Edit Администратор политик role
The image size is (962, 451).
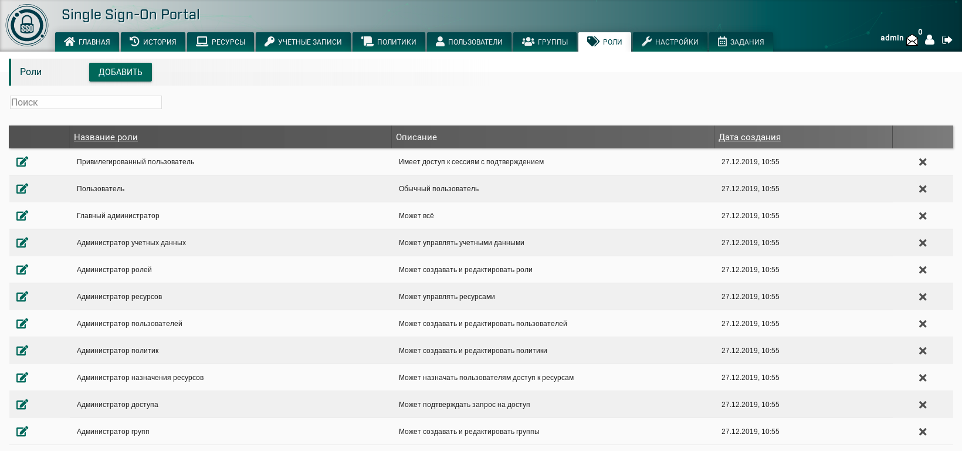(22, 351)
